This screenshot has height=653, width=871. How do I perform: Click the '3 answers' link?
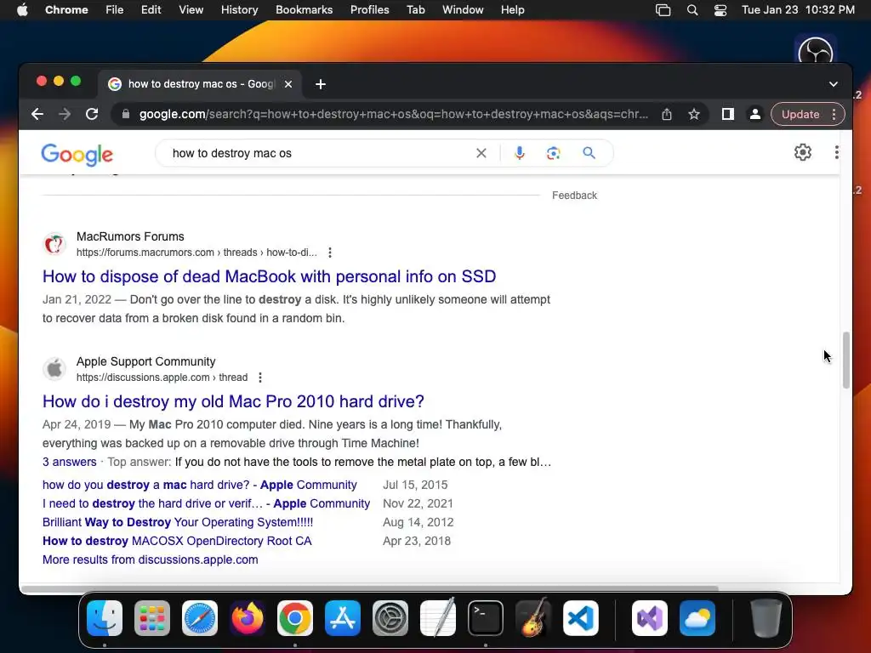(70, 462)
